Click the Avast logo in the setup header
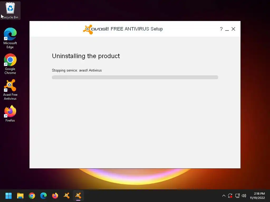 coord(96,29)
